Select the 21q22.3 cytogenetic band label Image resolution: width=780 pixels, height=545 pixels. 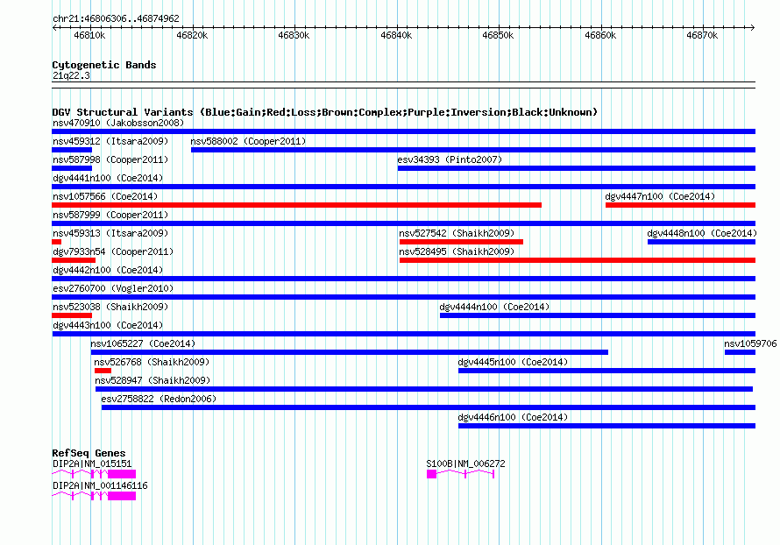71,75
